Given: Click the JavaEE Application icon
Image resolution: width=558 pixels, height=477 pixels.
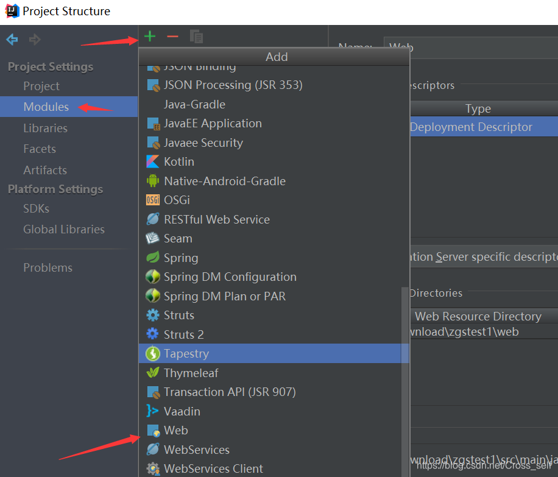Looking at the screenshot, I should pyautogui.click(x=153, y=124).
